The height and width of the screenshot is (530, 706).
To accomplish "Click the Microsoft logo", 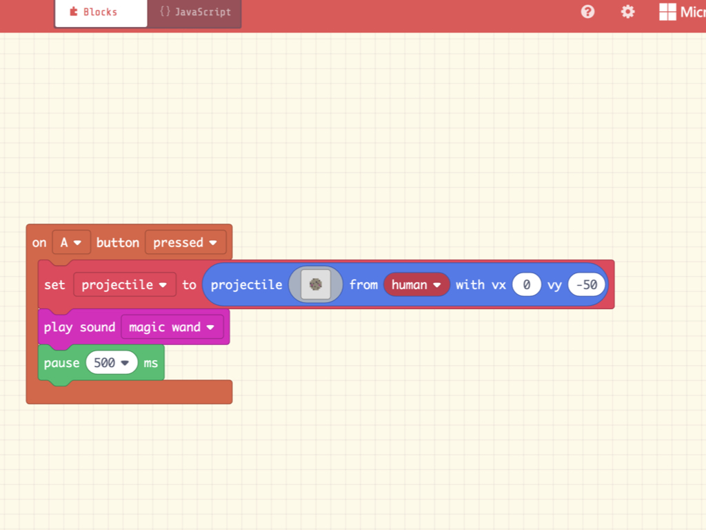I will coord(682,12).
